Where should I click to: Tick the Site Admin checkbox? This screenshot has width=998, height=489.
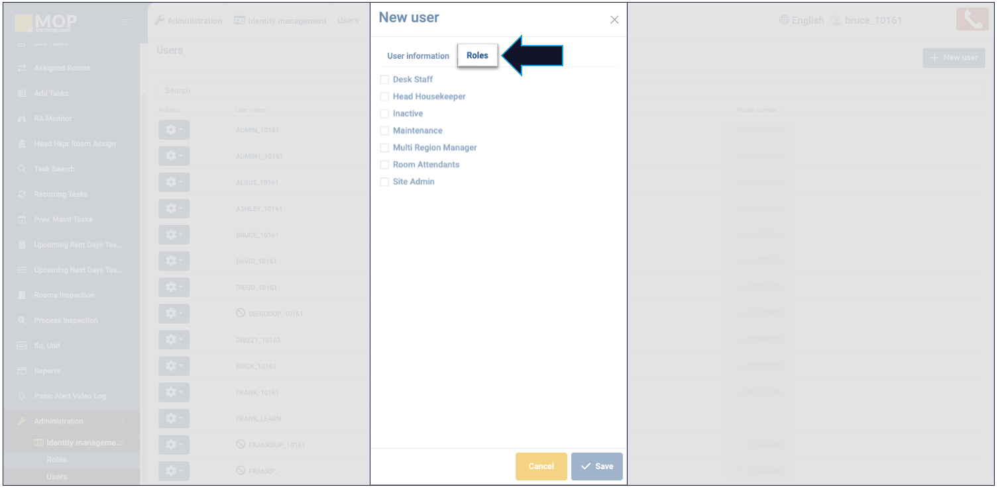(384, 182)
